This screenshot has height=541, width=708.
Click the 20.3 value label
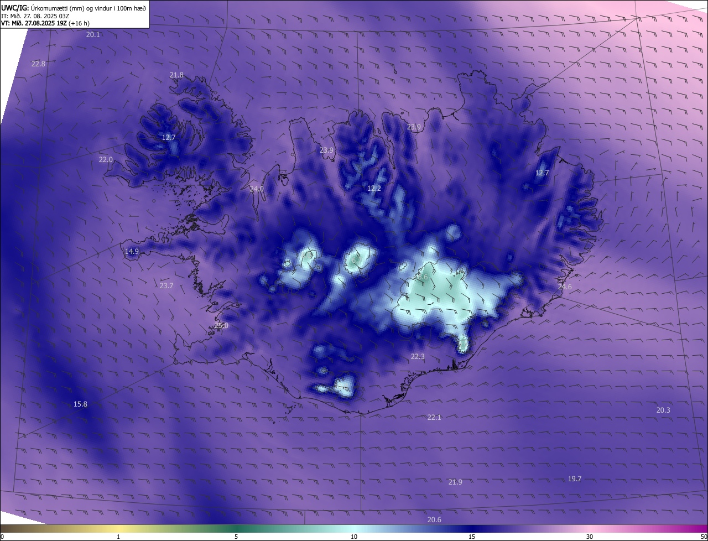tap(663, 410)
